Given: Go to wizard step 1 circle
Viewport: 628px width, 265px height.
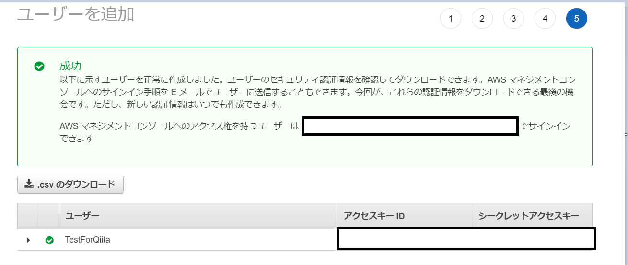Looking at the screenshot, I should (x=450, y=19).
